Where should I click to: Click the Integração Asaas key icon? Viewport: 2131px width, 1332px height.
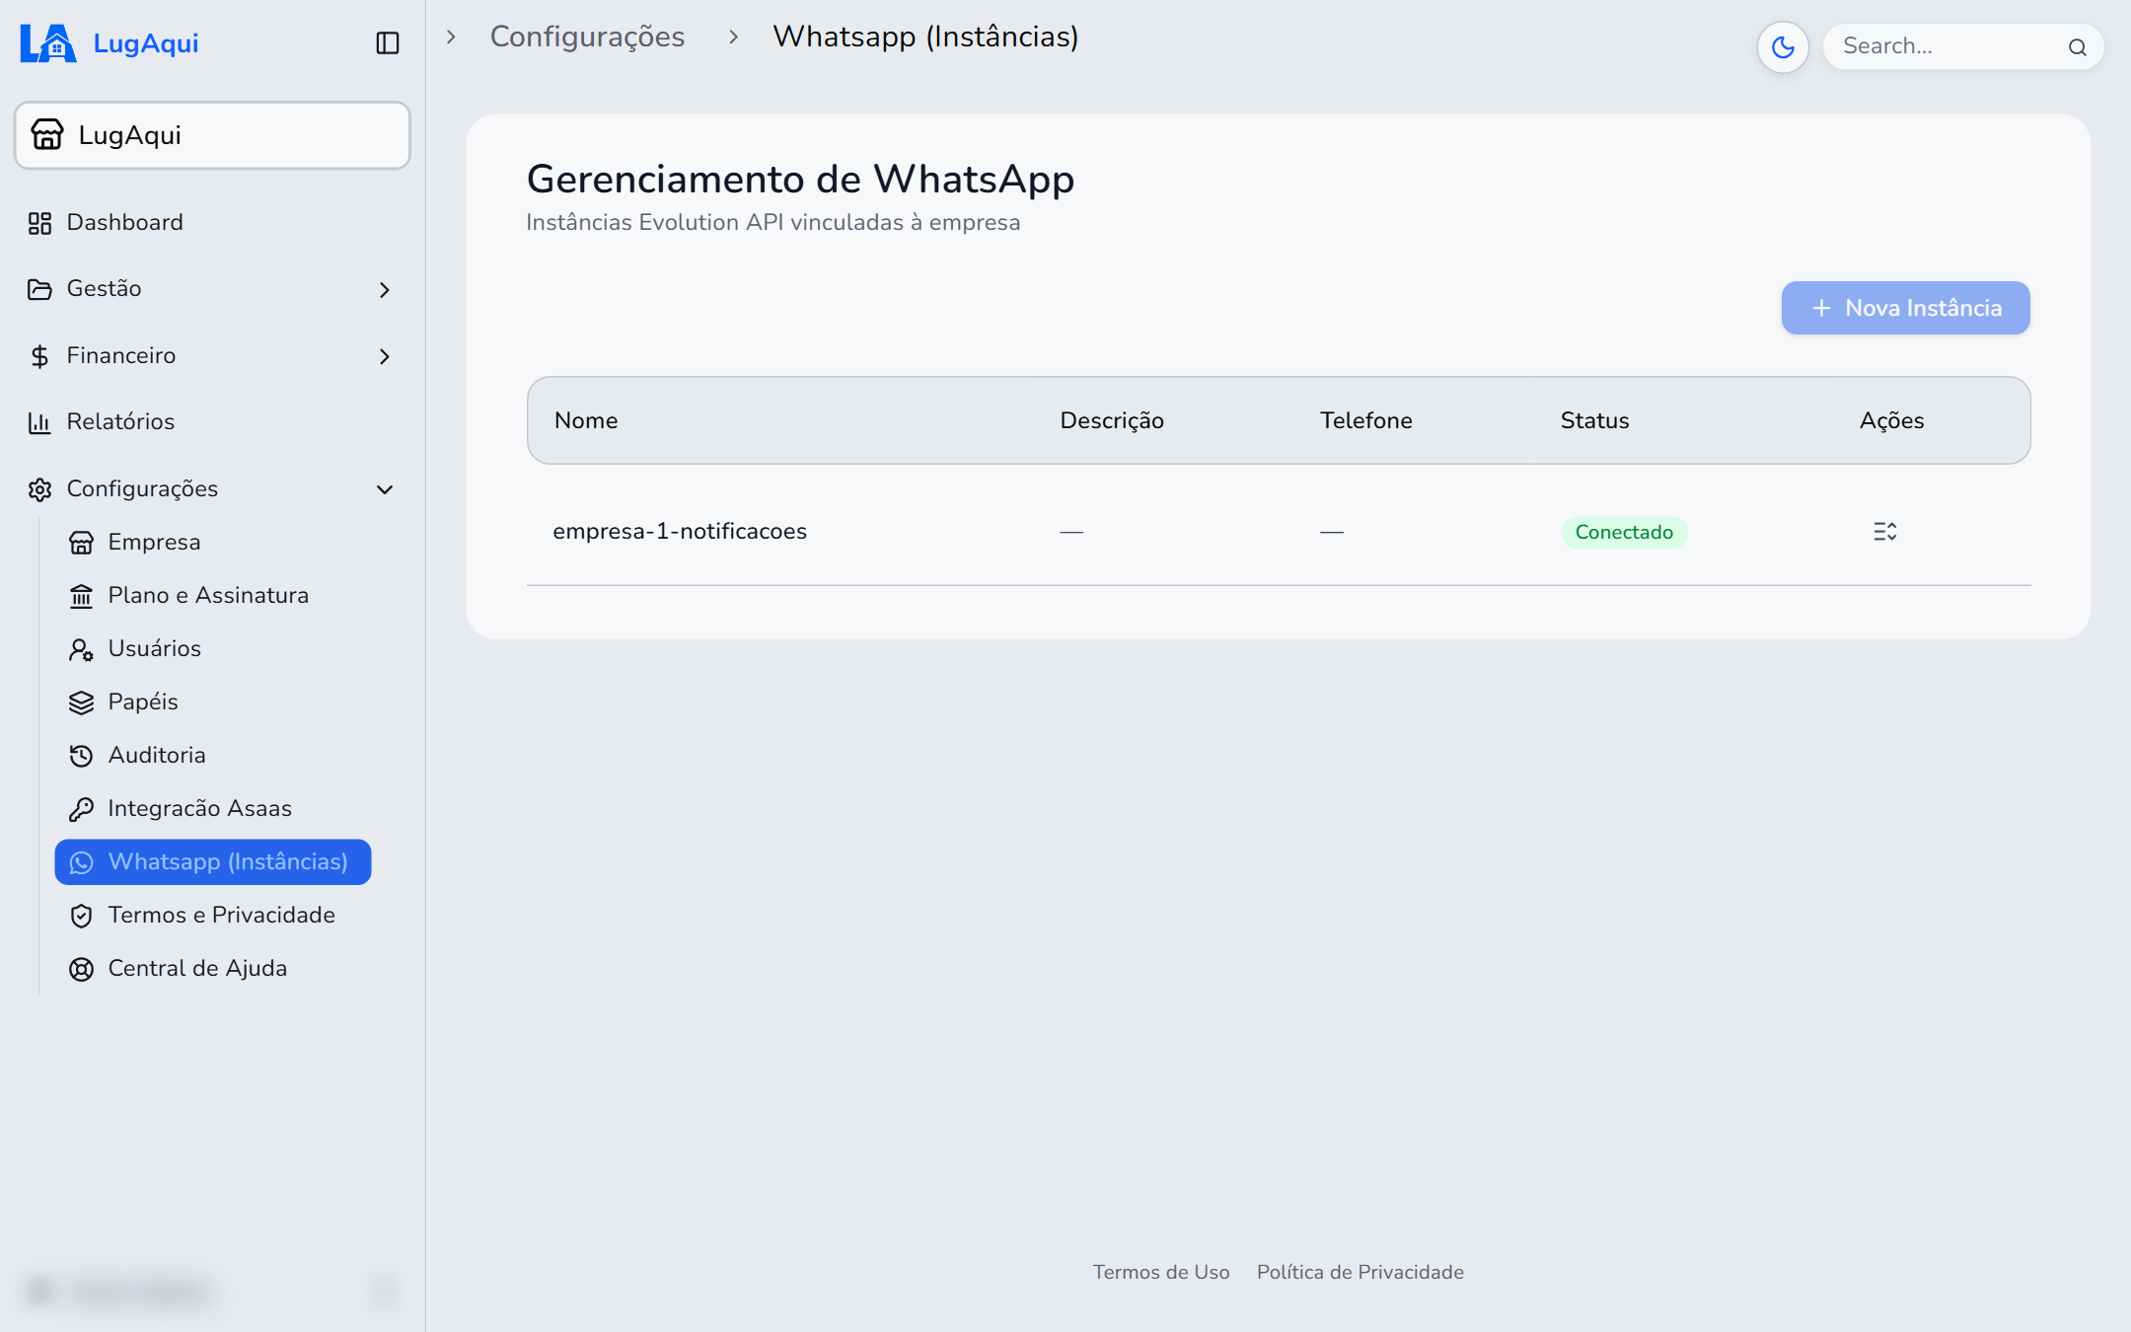click(x=81, y=809)
